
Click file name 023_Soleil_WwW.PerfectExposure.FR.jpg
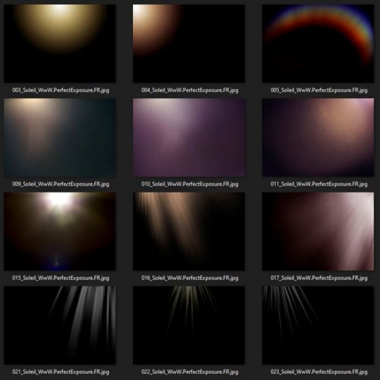coord(319,372)
